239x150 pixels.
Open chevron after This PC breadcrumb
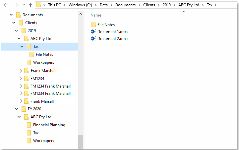(65, 5)
